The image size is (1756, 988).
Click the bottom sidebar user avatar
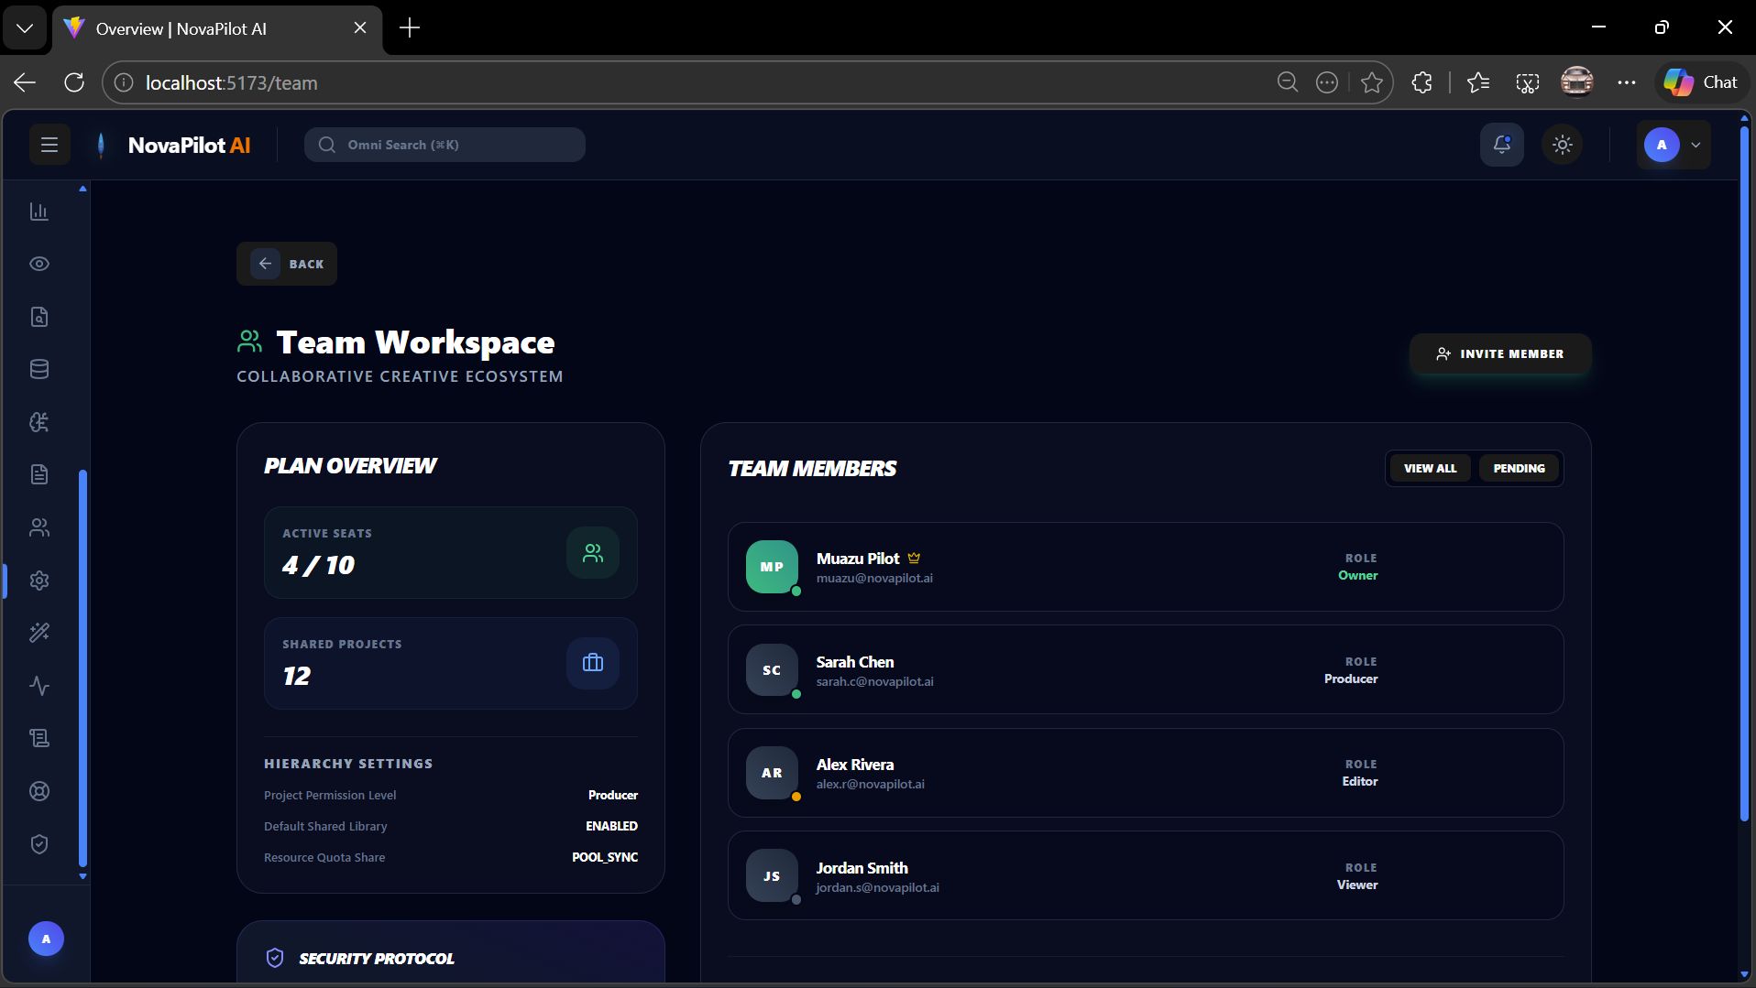tap(46, 939)
